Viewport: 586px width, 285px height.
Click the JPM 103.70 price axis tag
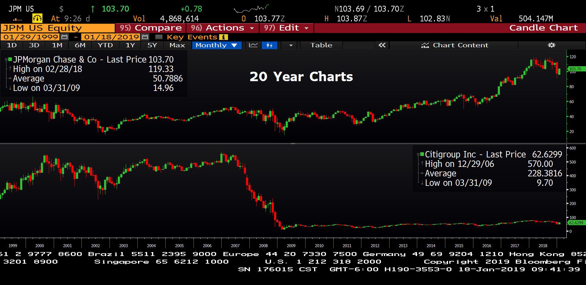576,69
